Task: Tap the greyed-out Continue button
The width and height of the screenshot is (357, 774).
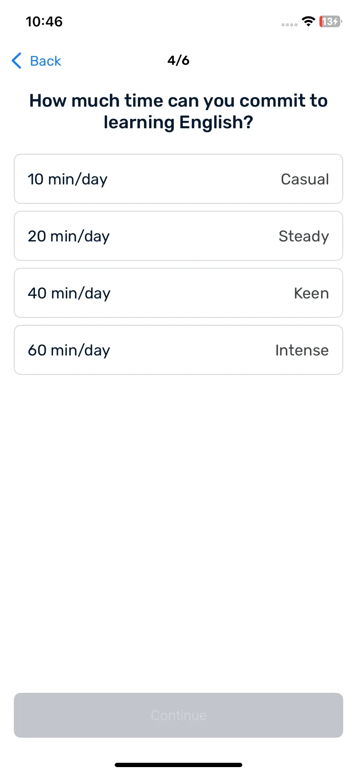Action: (178, 715)
